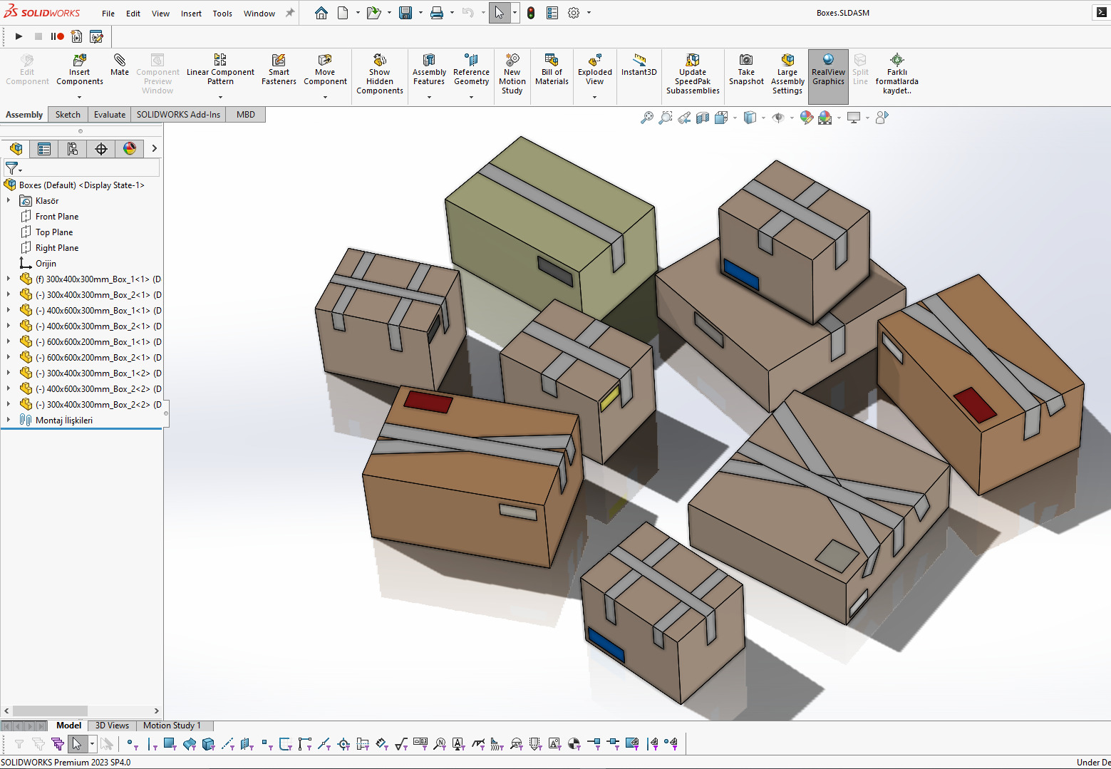1111x769 pixels.
Task: Click the Edit Appearance icon in view toolbar
Action: [807, 118]
